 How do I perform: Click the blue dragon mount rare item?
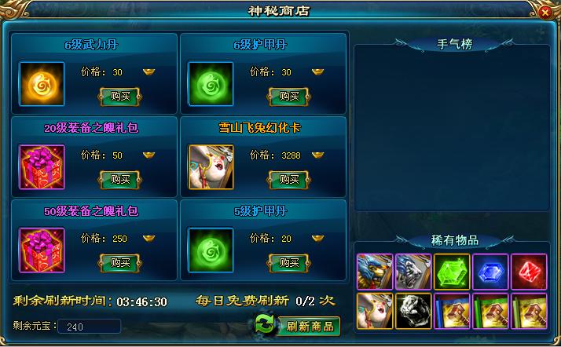pyautogui.click(x=375, y=272)
